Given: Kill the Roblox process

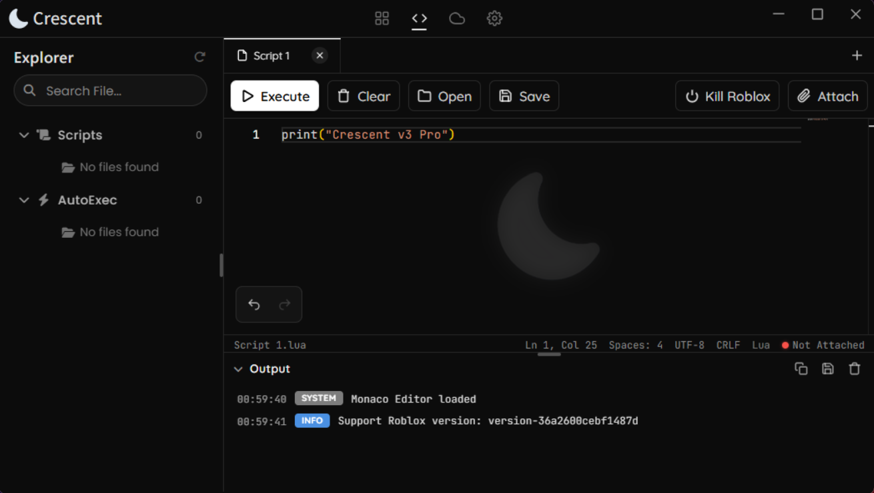Looking at the screenshot, I should [727, 96].
